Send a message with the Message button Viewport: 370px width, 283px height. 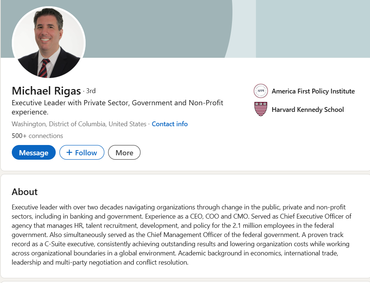(34, 153)
